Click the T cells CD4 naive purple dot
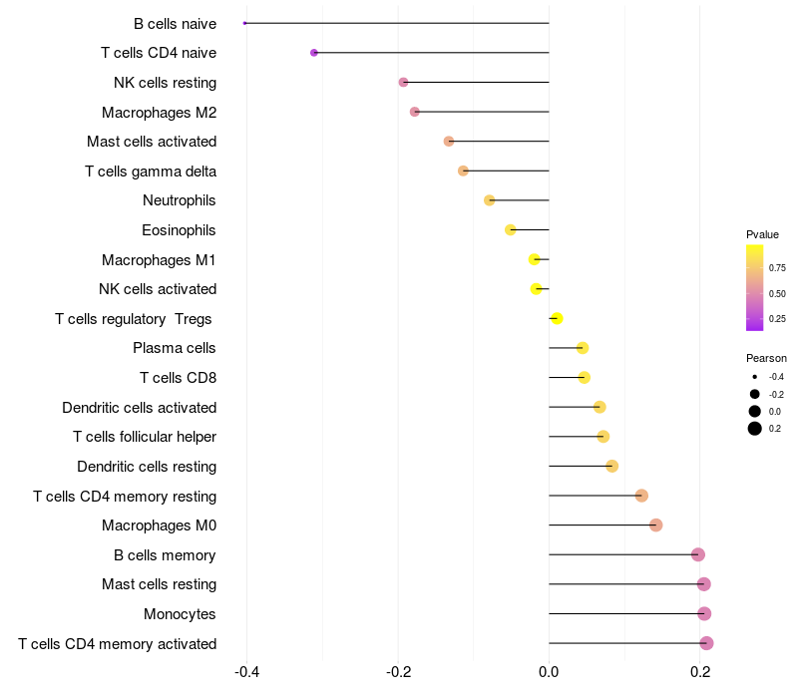Image resolution: width=798 pixels, height=698 pixels. click(x=314, y=52)
